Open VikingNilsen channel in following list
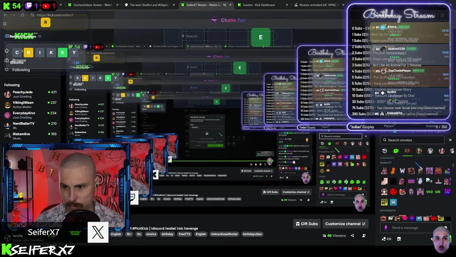This screenshot has width=456, height=257. click(30, 105)
